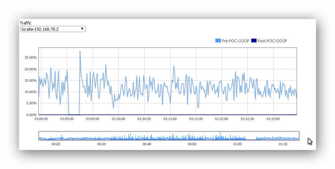The width and height of the screenshot is (335, 169).
Task: Click the flat zero dip after 01:09:00
Action: point(73,114)
